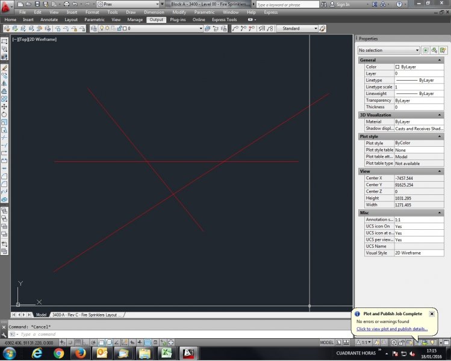Toggle MODEL space button in status bar
Image resolution: width=451 pixels, height=361 pixels.
point(327,342)
